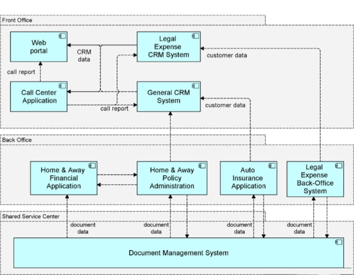The height and width of the screenshot is (275, 354).
Task: Click component icon on Legal Expense Back-Office System
Action: (x=339, y=166)
